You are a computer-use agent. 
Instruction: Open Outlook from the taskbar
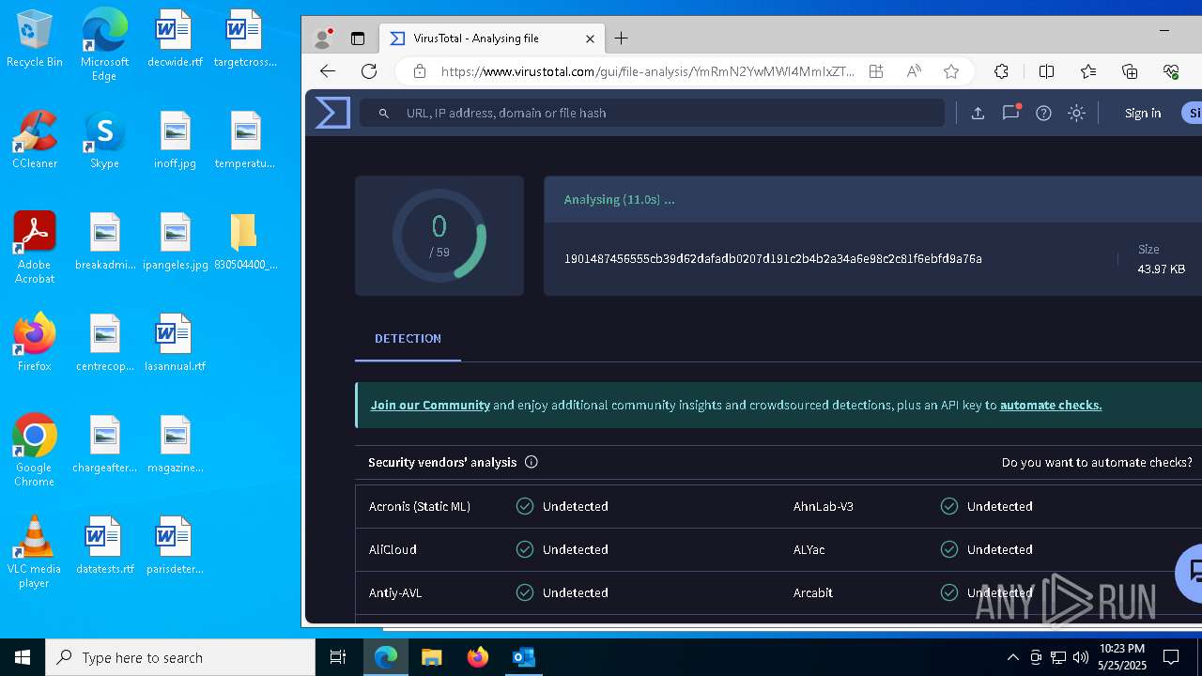(523, 657)
